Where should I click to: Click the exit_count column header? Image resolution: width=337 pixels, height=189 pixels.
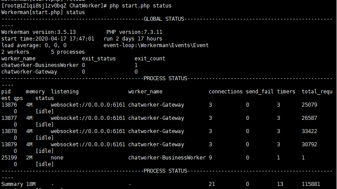150,59
